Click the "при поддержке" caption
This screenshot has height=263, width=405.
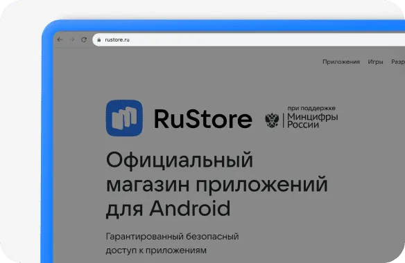pyautogui.click(x=311, y=108)
